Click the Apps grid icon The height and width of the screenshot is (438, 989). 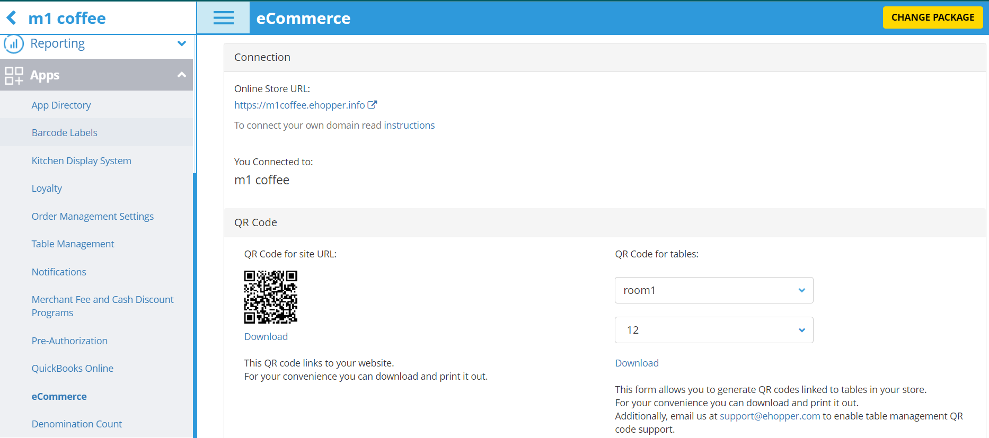14,75
